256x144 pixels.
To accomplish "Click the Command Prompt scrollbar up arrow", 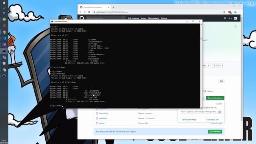I will coord(201,25).
